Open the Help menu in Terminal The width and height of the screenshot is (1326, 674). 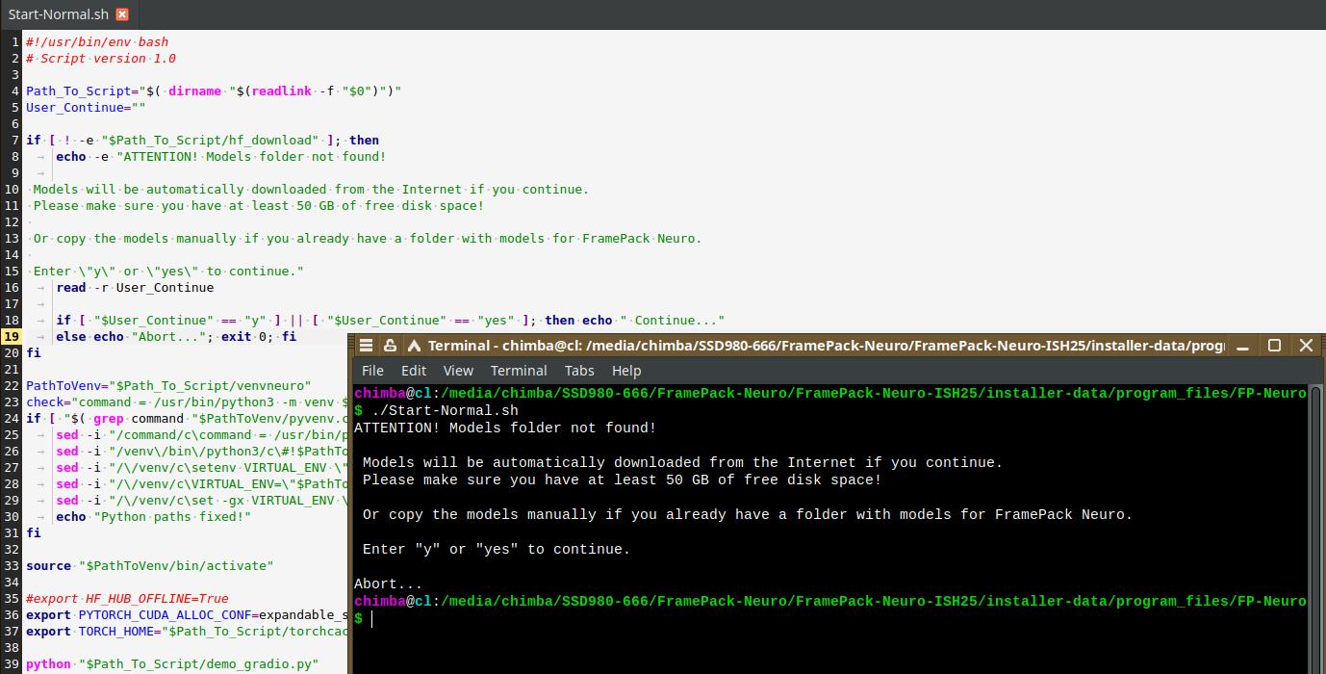626,371
